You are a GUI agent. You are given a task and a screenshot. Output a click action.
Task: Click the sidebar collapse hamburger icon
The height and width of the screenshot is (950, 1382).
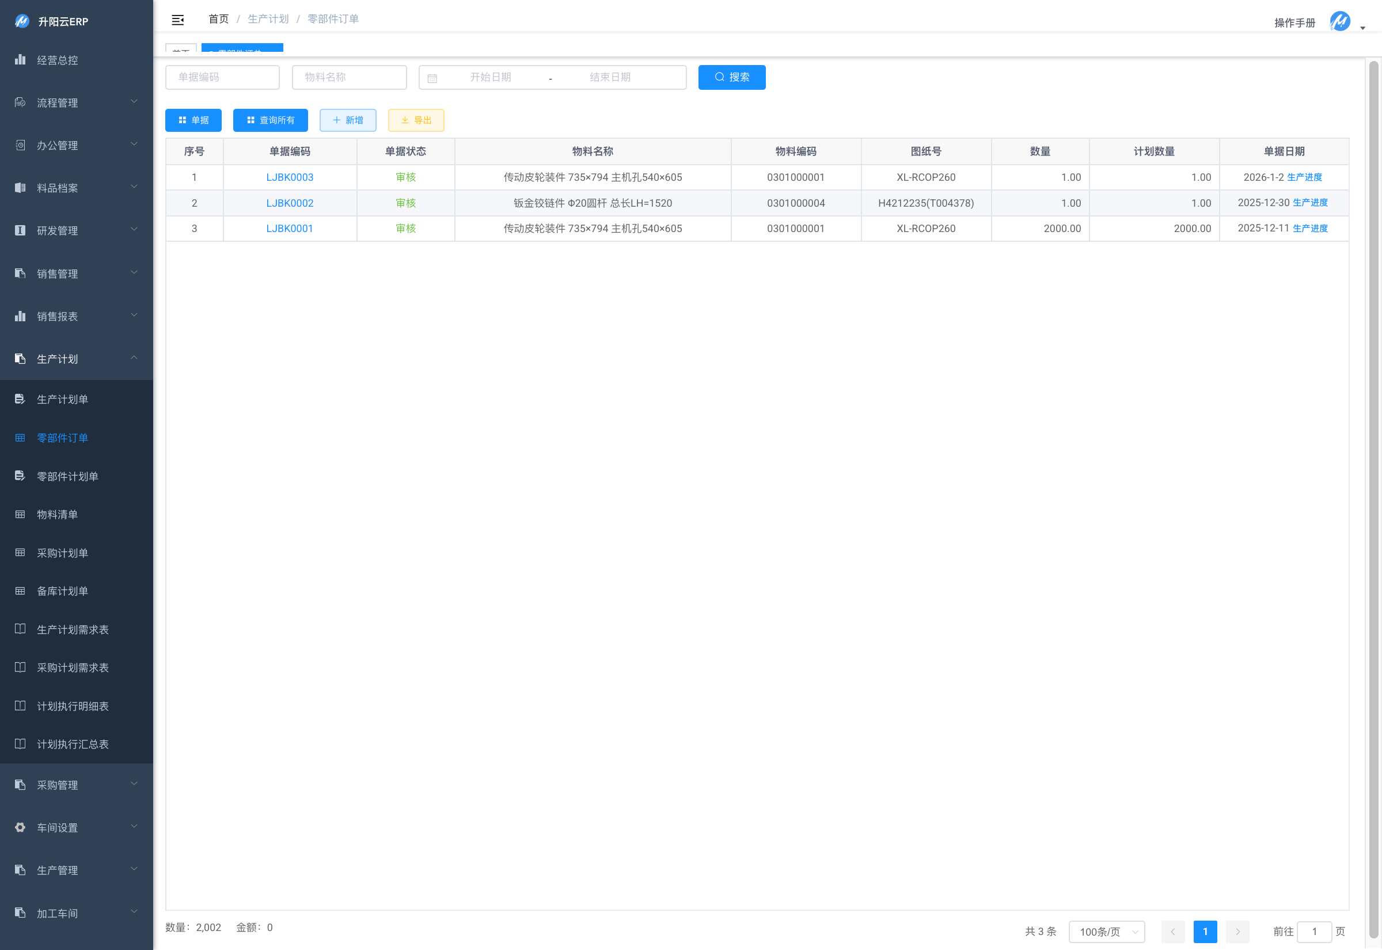pos(177,20)
